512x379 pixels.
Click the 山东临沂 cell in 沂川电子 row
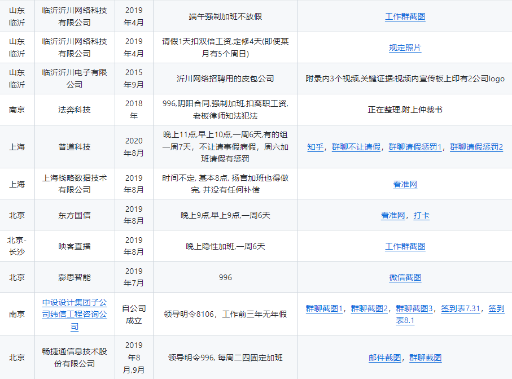[17, 79]
